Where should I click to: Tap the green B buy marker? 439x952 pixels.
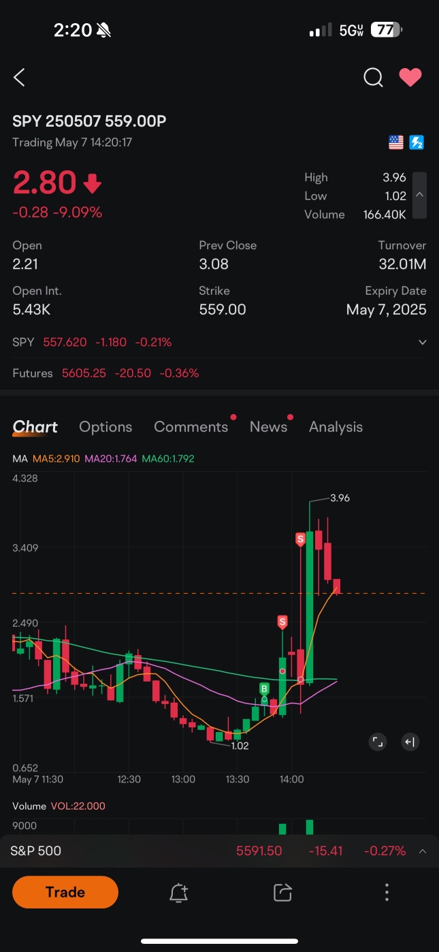click(x=264, y=689)
